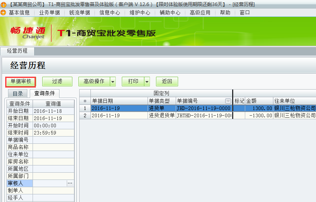Open the 单据编号 column filter dropdown
316x202 pixels.
(x=228, y=101)
